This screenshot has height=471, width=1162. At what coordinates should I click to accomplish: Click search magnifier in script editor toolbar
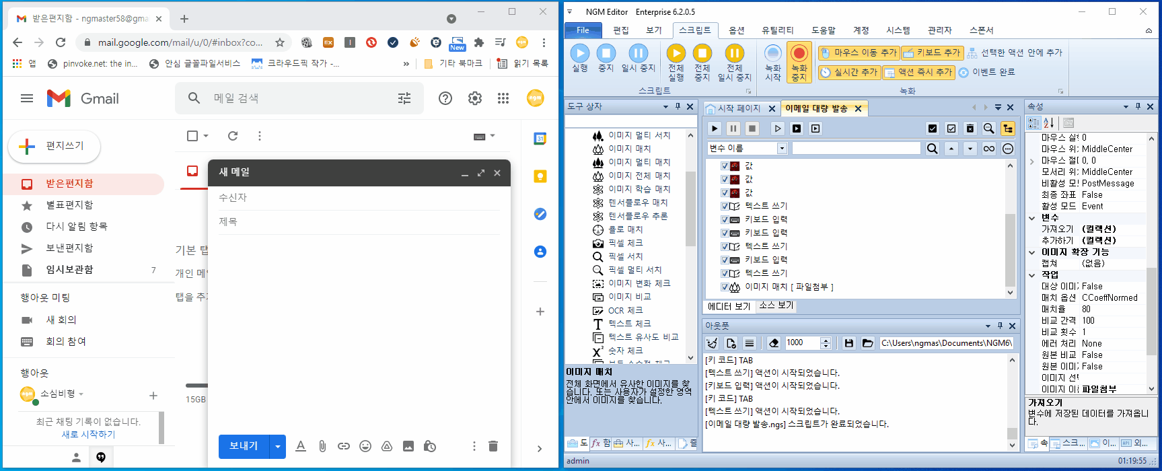(988, 128)
